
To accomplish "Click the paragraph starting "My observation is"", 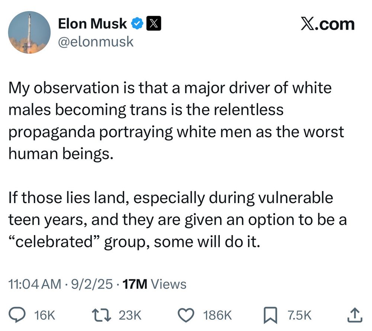I will coord(176,121).
